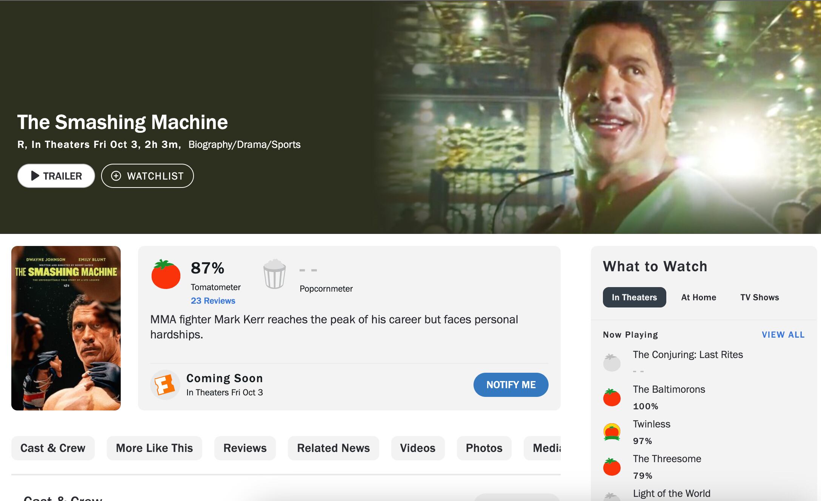Image resolution: width=821 pixels, height=501 pixels.
Task: Switch to At Home tab
Action: point(698,297)
